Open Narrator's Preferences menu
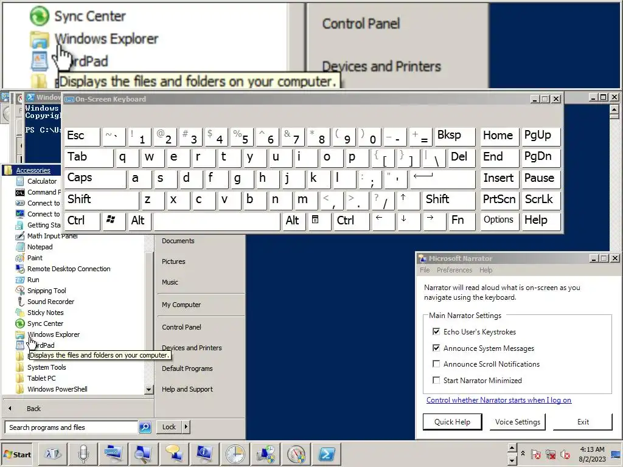The height and width of the screenshot is (467, 623). click(x=454, y=270)
